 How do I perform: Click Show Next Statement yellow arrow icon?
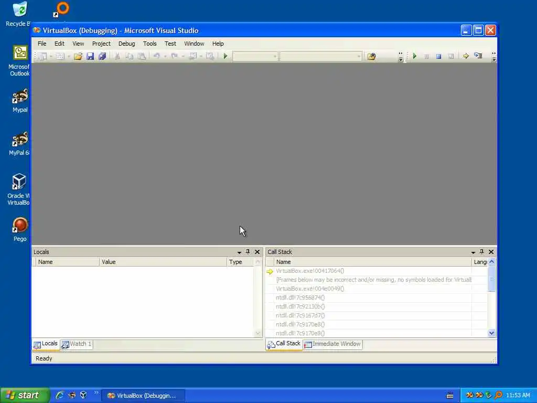(466, 56)
